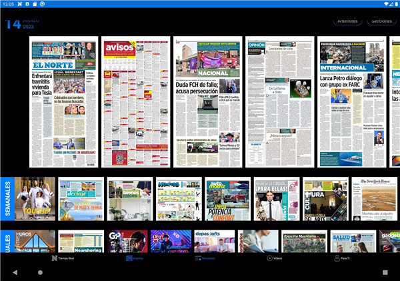The image size is (400, 281).
Task: Open the Touché weekly magazine cover
Action: 34,199
